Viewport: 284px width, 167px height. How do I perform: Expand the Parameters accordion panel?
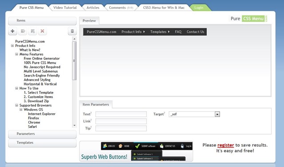43,134
